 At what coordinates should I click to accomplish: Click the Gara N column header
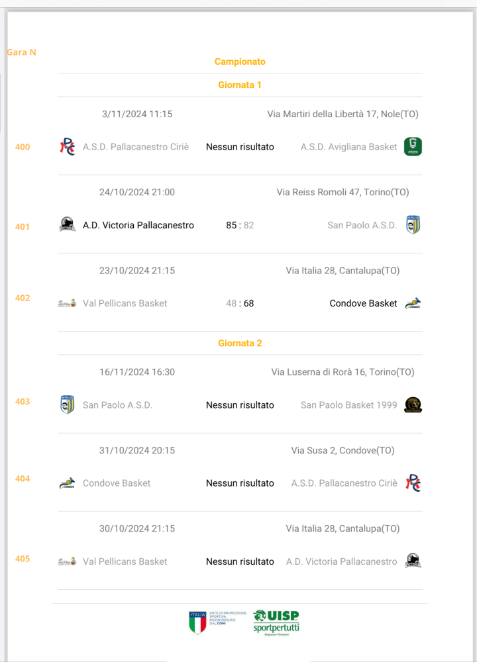tap(22, 52)
